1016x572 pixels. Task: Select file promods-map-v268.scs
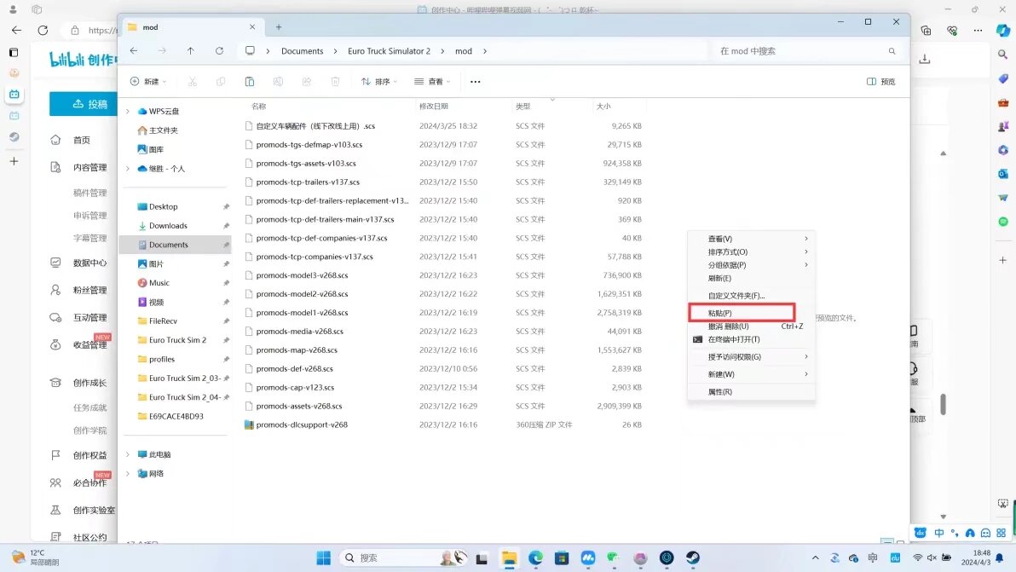(297, 350)
